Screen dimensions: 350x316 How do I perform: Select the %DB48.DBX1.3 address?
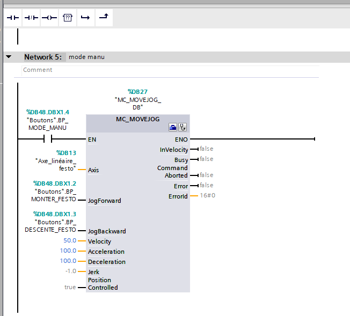coord(55,214)
